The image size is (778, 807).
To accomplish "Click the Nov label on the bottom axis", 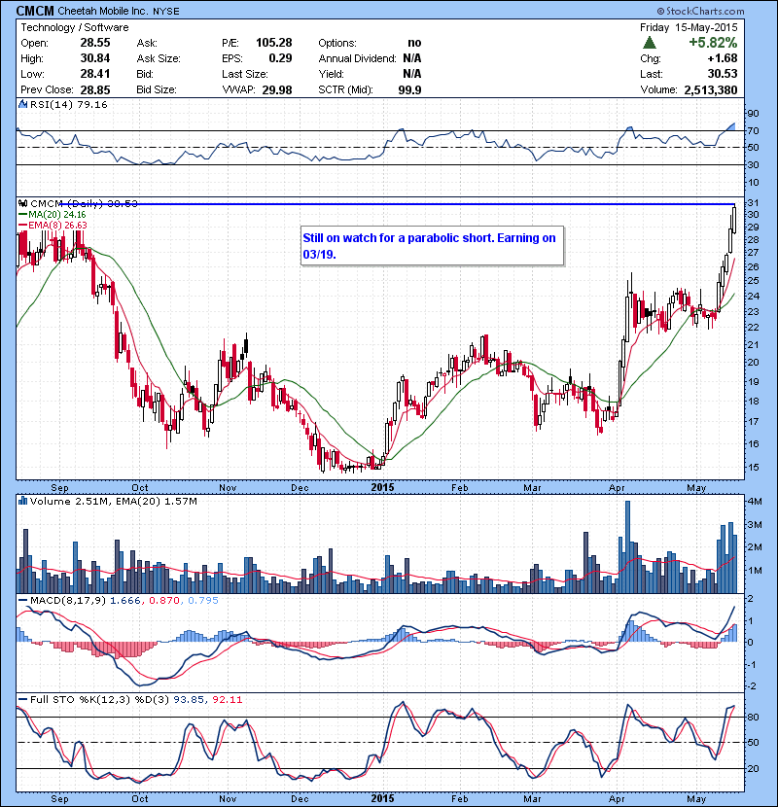I will pyautogui.click(x=228, y=799).
